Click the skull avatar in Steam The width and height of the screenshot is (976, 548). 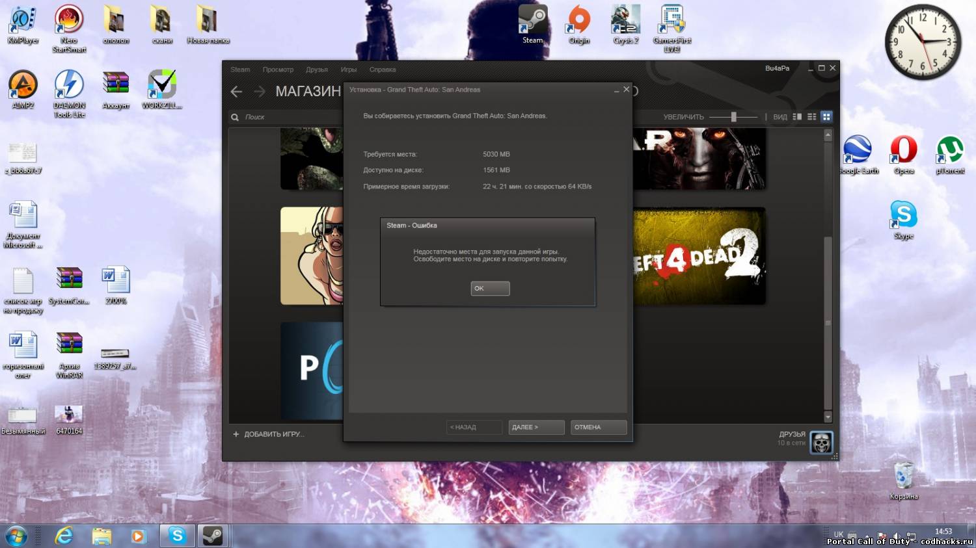821,442
